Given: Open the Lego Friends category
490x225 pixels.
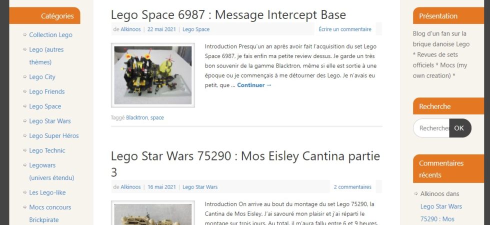Looking at the screenshot, I should click(x=47, y=91).
